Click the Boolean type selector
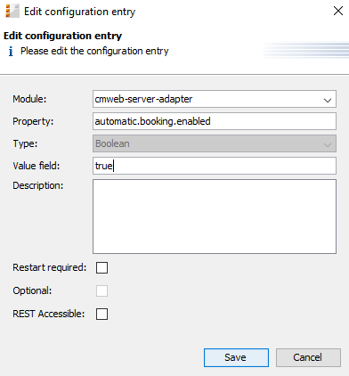 pos(215,143)
